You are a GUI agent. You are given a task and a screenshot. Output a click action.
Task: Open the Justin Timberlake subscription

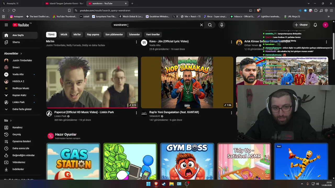point(20,60)
